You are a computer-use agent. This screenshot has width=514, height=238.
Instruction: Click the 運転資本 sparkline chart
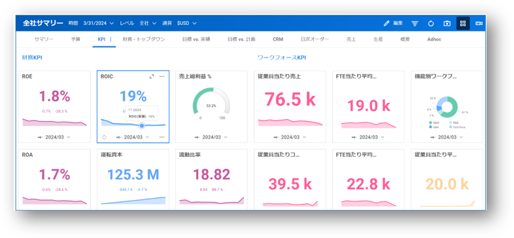click(133, 201)
